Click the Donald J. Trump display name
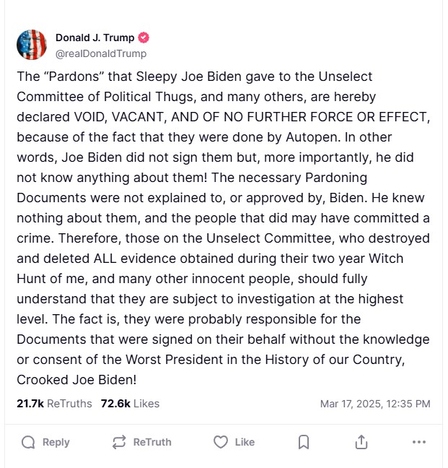This screenshot has width=448, height=468. pos(95,38)
